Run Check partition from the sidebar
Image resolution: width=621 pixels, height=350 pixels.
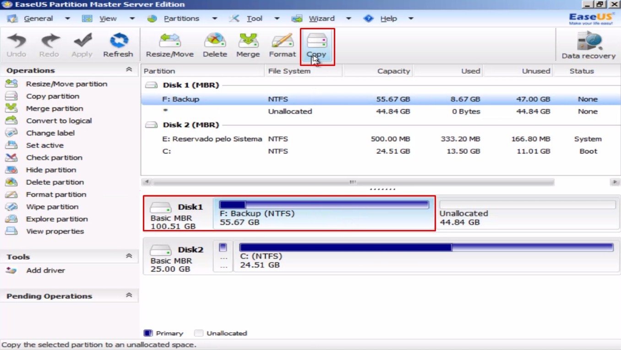tap(54, 158)
